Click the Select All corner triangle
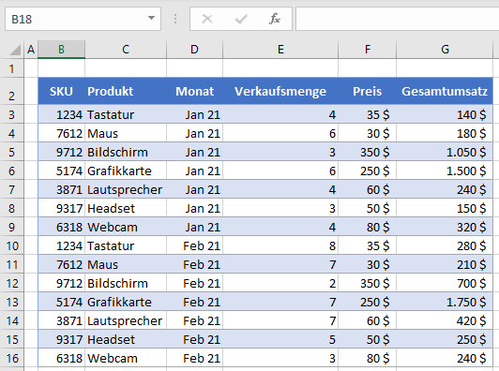 tap(15, 50)
